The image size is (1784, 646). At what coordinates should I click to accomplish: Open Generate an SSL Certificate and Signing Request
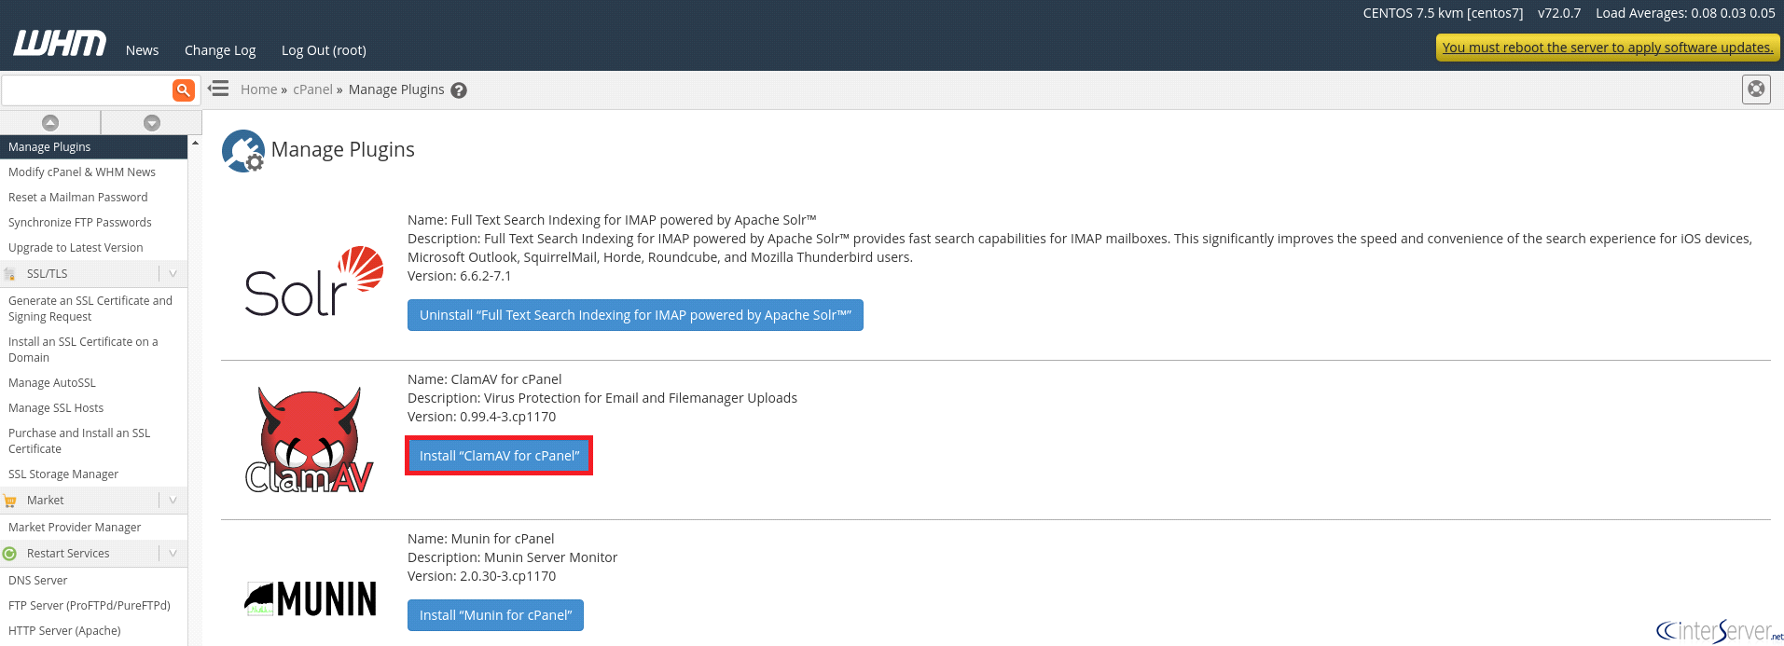pos(90,309)
